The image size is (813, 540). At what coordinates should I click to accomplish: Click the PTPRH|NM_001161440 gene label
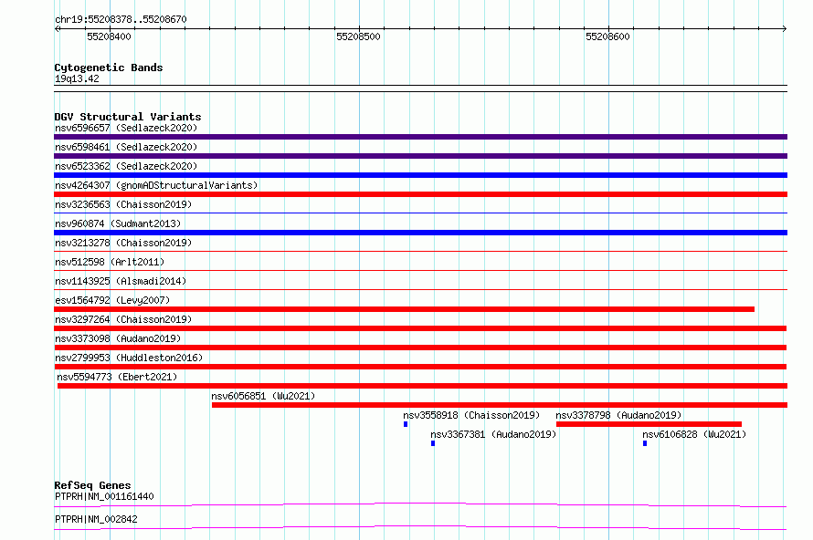point(104,496)
